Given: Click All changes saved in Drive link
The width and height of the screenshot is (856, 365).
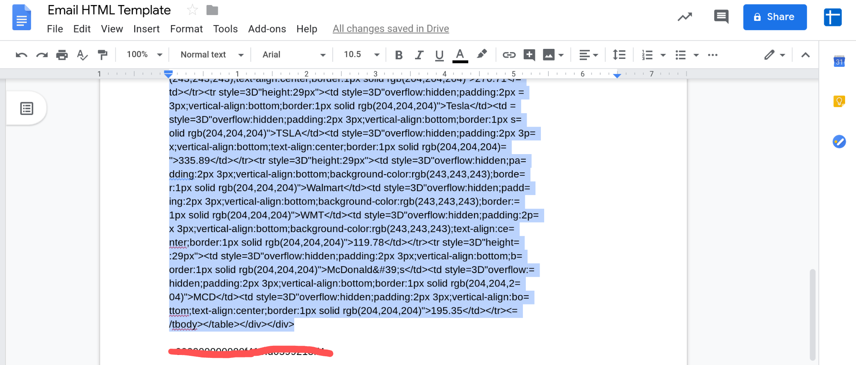Looking at the screenshot, I should pyautogui.click(x=390, y=29).
